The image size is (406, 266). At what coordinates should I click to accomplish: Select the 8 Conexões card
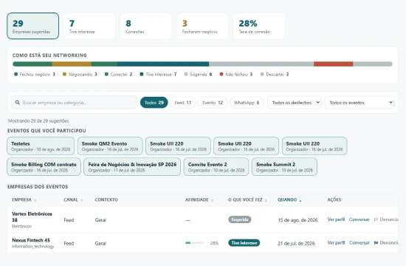click(x=145, y=26)
